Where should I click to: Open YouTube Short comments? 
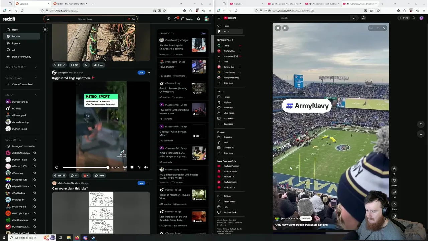point(394,192)
